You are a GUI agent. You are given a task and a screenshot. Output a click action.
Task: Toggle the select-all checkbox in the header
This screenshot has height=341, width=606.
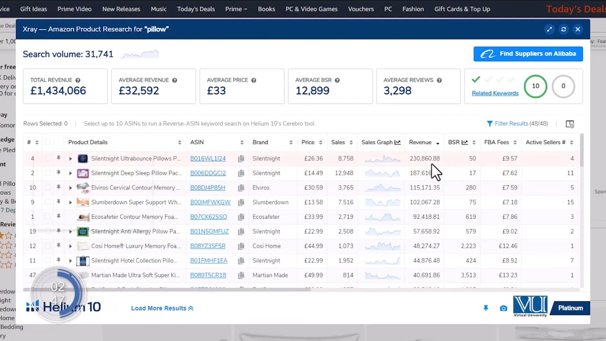tap(48, 142)
